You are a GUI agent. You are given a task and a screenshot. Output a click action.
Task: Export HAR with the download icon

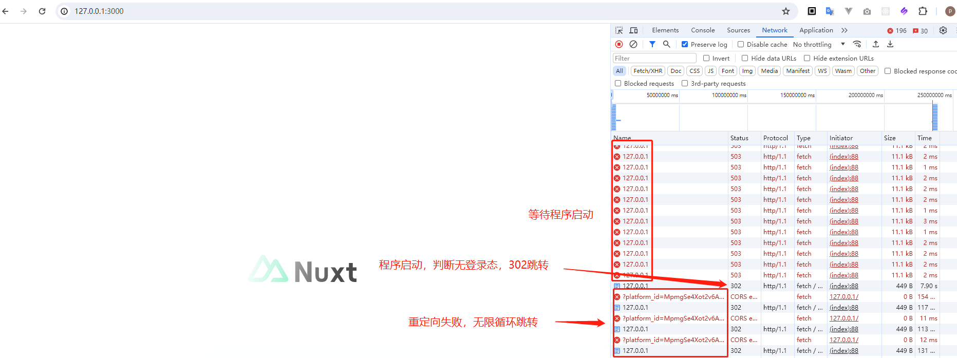pyautogui.click(x=890, y=44)
